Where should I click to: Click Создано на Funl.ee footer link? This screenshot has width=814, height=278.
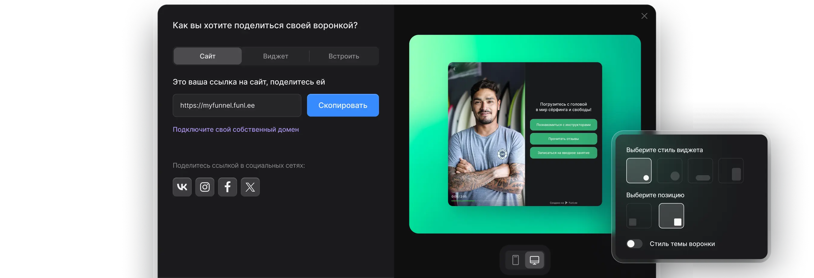pyautogui.click(x=563, y=203)
